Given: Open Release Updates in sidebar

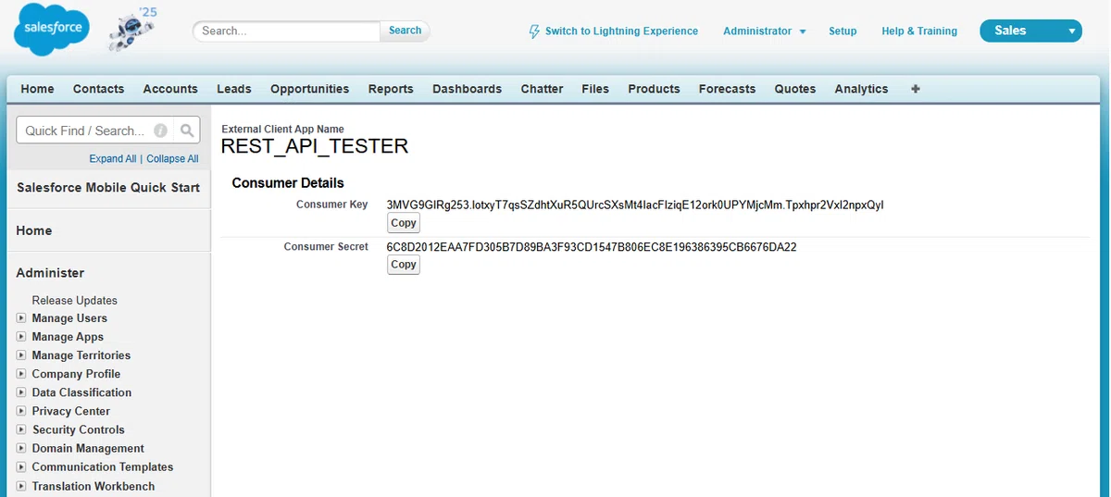Looking at the screenshot, I should point(75,300).
